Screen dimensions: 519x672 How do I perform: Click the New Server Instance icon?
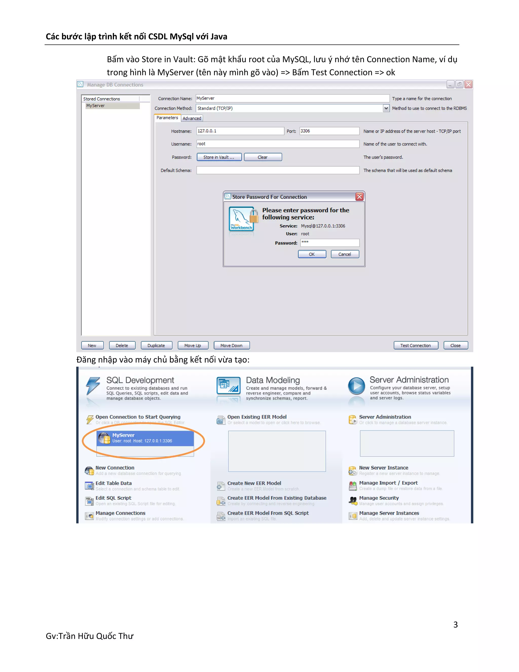pos(353,470)
